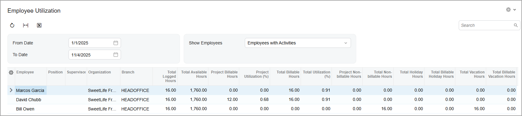Click the search magnifier icon
The height and width of the screenshot is (116, 522).
click(516, 25)
